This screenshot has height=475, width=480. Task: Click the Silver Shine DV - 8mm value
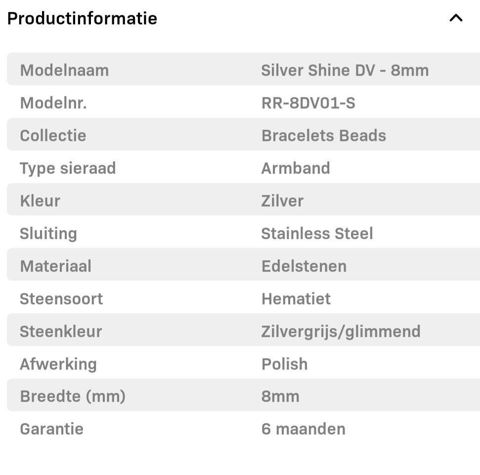(x=345, y=70)
